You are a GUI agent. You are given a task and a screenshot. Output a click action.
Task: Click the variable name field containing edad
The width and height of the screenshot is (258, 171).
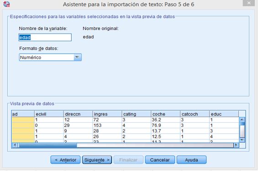coord(45,37)
